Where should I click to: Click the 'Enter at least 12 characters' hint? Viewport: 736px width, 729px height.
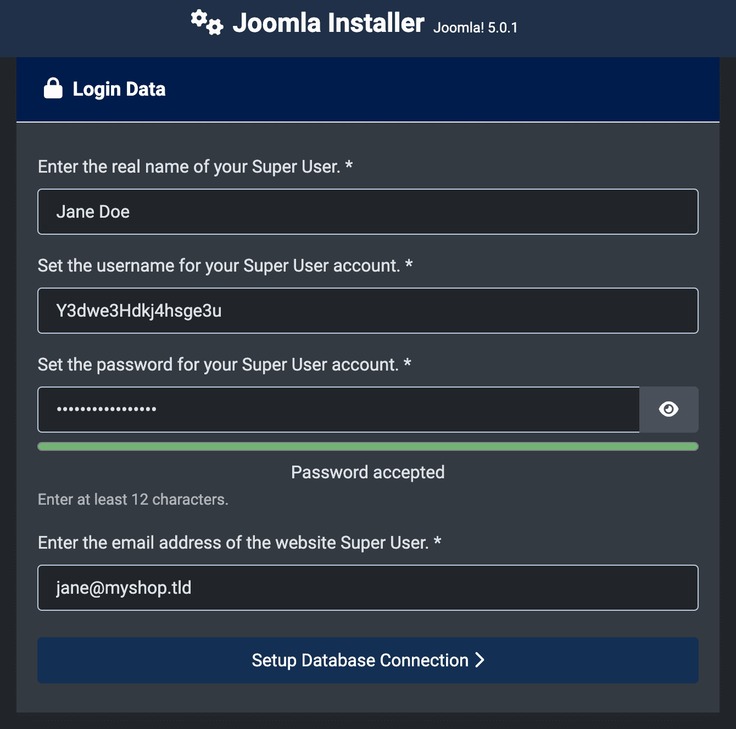pos(133,499)
